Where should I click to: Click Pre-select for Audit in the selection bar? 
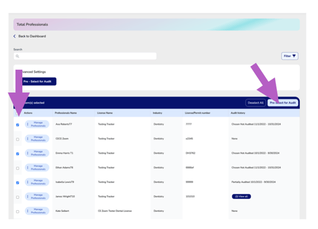pyautogui.click(x=283, y=102)
